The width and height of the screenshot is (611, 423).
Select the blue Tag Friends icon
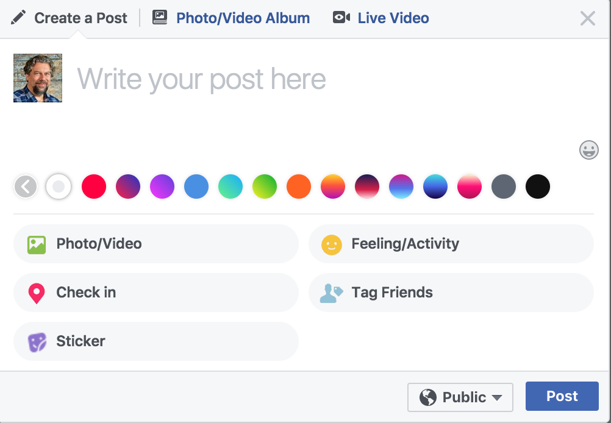pyautogui.click(x=331, y=293)
